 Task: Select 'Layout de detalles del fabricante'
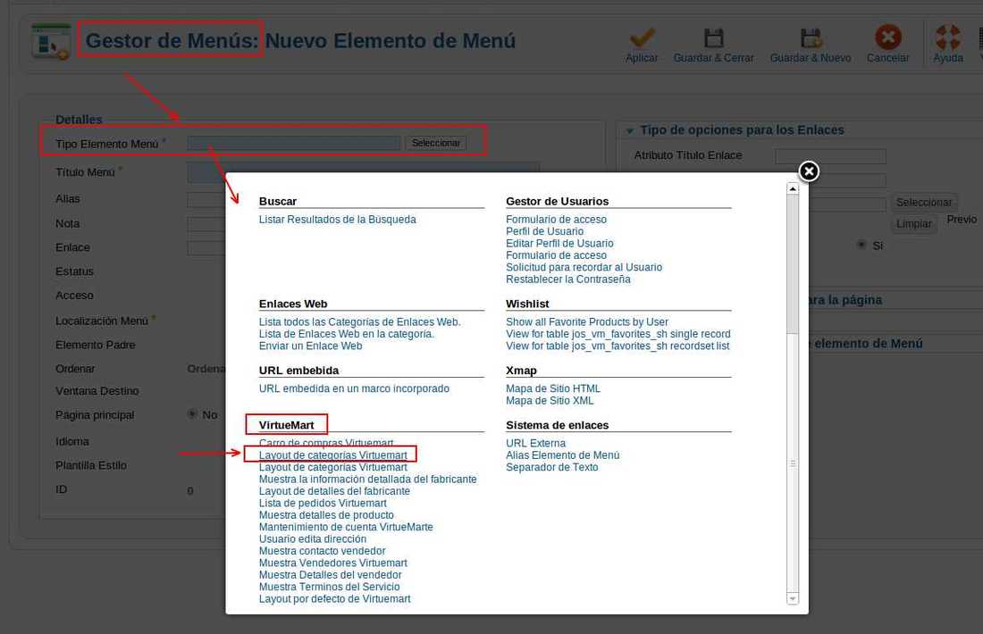click(335, 490)
